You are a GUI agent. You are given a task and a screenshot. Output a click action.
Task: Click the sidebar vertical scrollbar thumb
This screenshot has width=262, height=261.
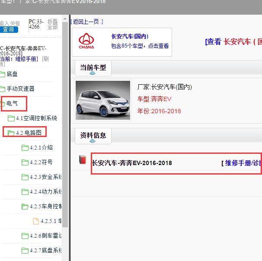[x=65, y=124]
